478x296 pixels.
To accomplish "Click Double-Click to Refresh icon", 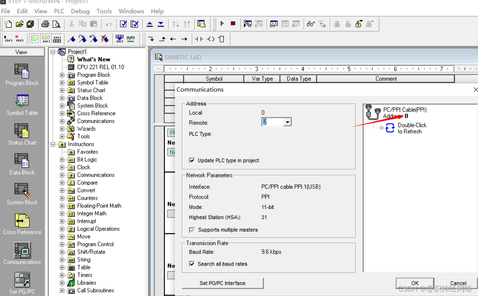I will [390, 128].
